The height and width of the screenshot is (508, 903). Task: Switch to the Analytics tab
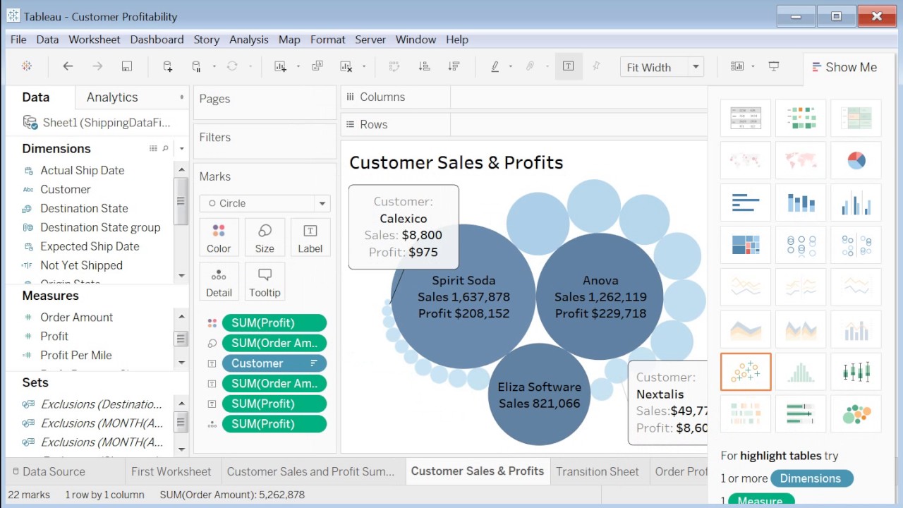(x=112, y=97)
